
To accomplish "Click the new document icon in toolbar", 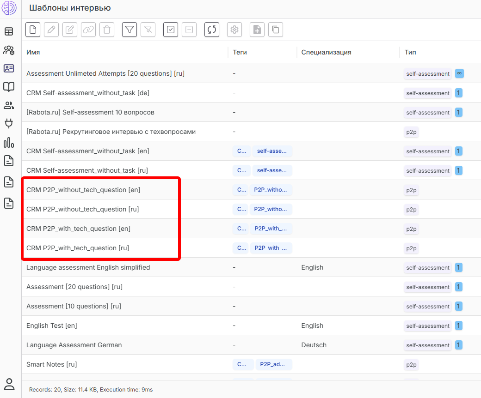I will click(x=33, y=30).
